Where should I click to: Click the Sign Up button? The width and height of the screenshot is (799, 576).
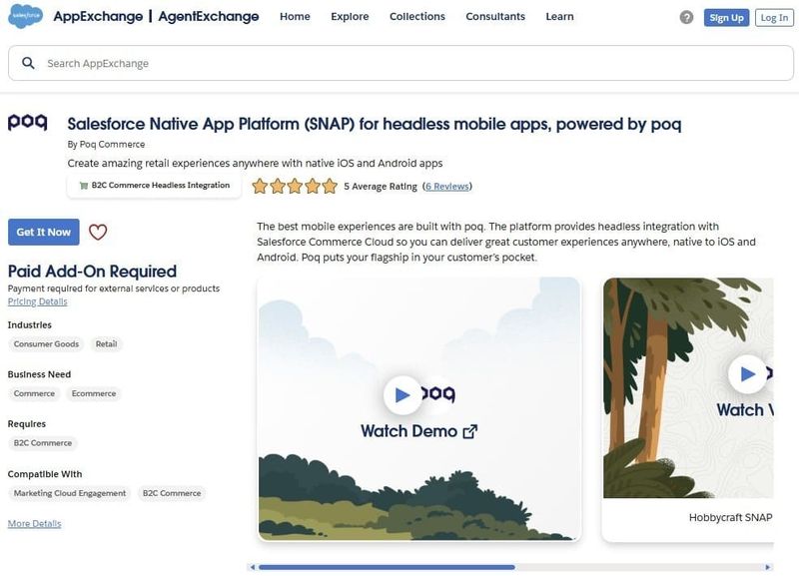725,18
